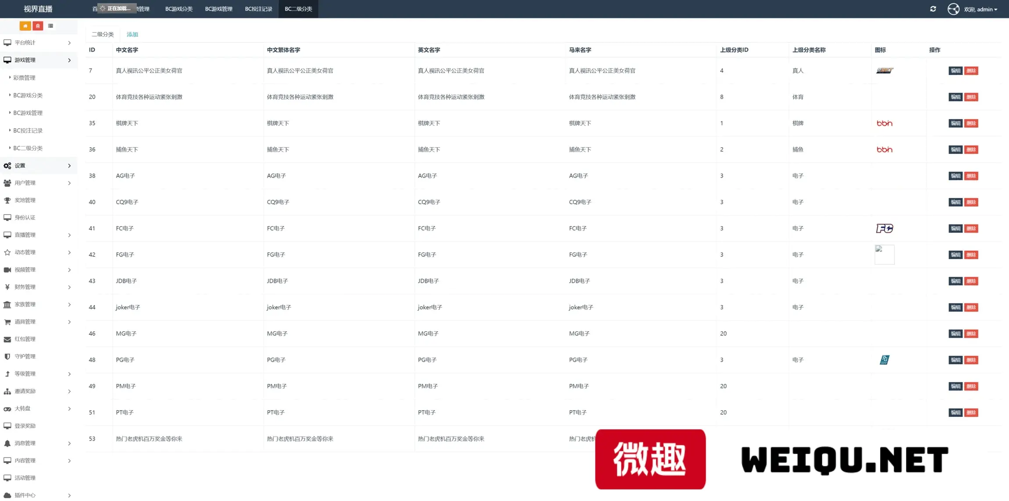Open 彩票管理 in the sidebar submenu
The height and width of the screenshot is (501, 1009).
[24, 78]
